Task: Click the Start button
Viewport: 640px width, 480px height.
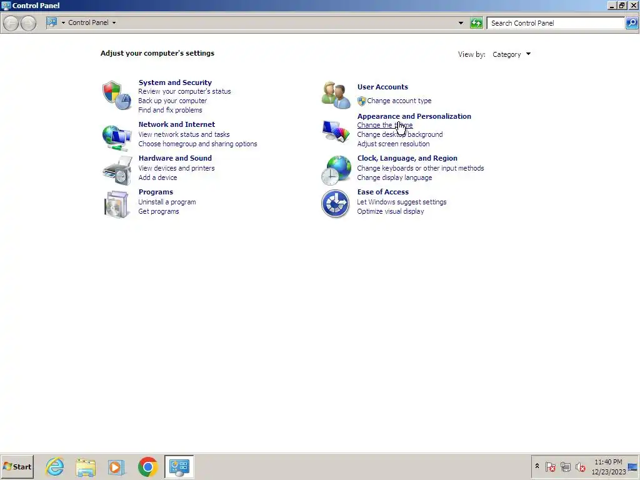Action: tap(17, 466)
